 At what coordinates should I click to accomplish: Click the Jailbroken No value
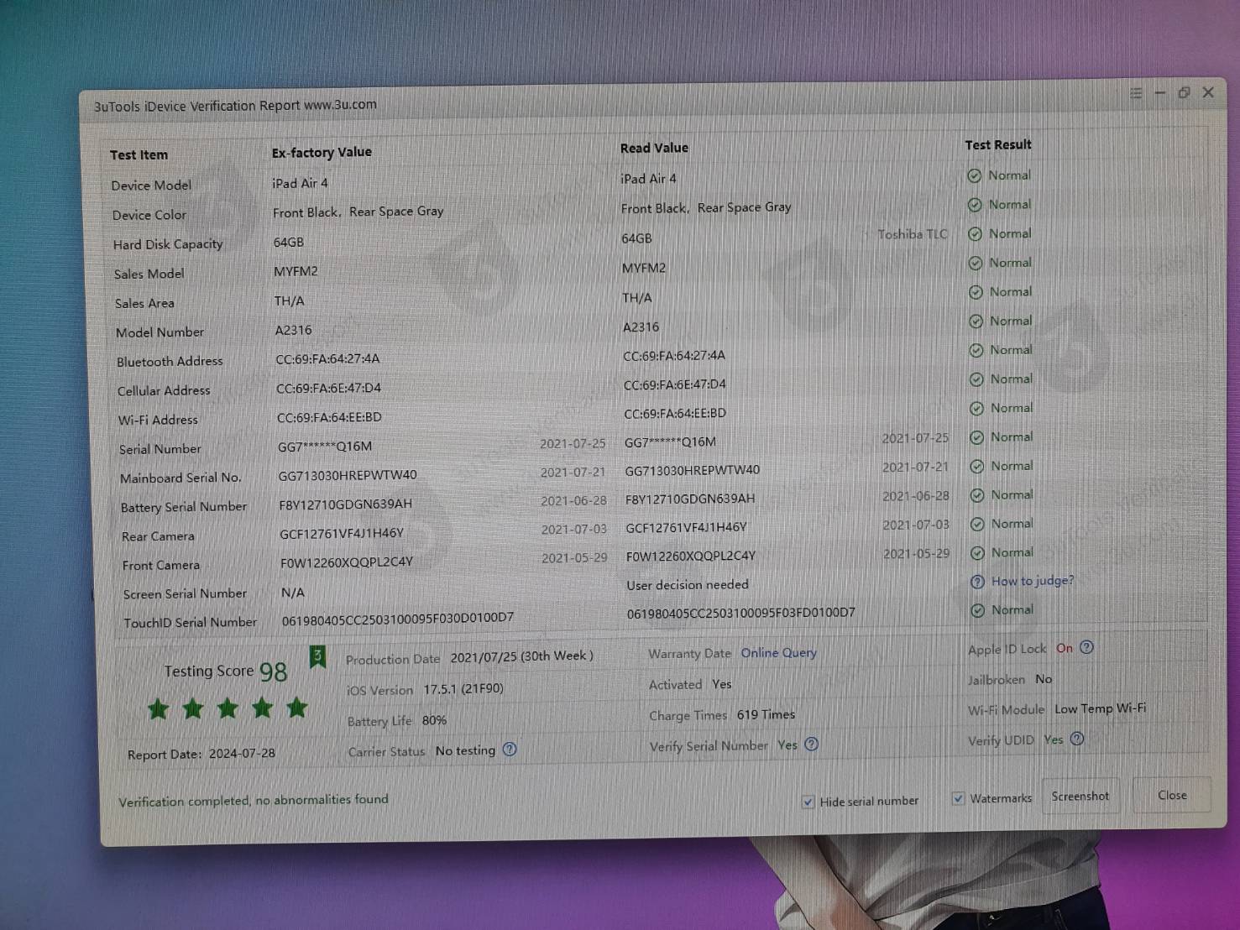1044,679
